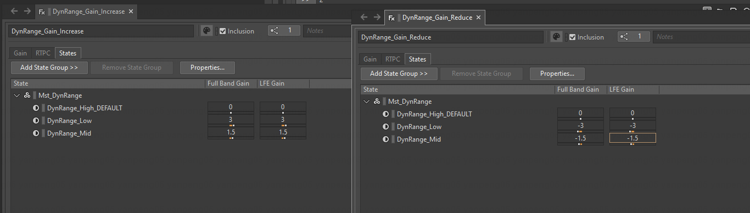Click back arrow in left panel header
750x213 pixels.
(15, 11)
